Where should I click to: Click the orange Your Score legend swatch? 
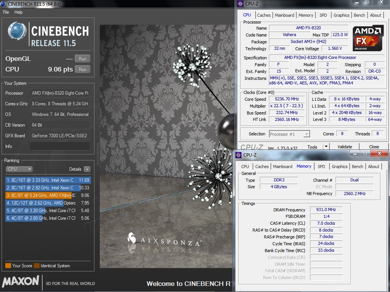[x=8, y=266]
